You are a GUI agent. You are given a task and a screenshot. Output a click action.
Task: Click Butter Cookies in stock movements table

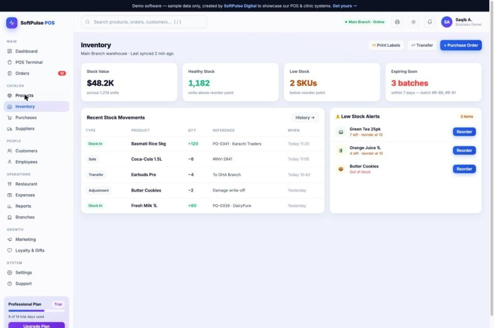[x=146, y=191]
